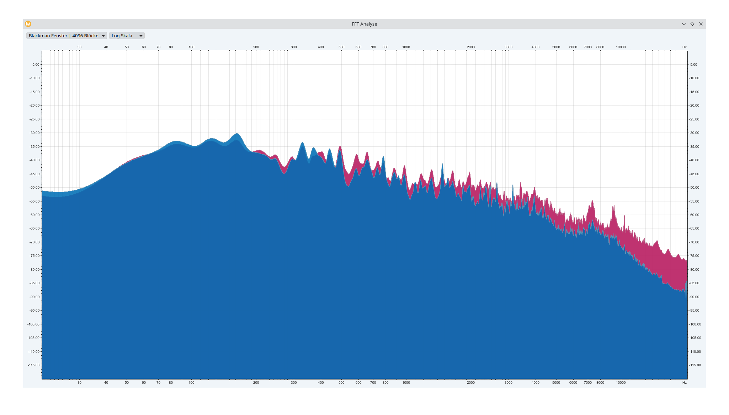Click the arrow next to 4096 Blöcke

103,36
